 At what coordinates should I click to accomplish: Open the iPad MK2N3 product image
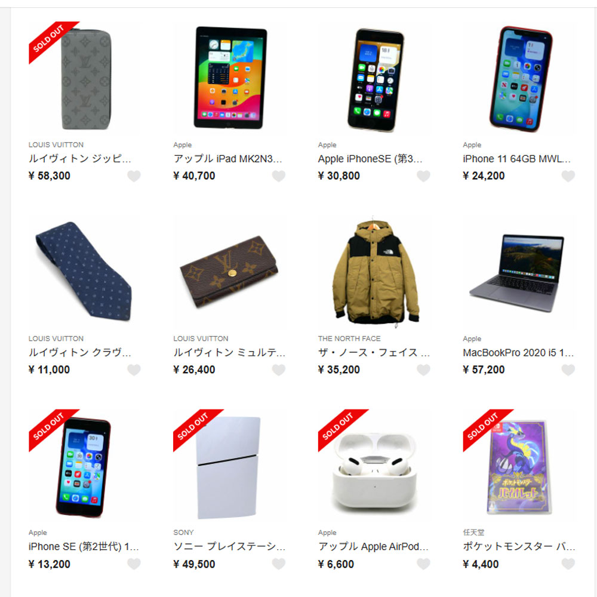point(230,78)
